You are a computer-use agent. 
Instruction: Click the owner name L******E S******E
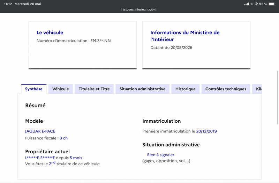click(x=40, y=158)
